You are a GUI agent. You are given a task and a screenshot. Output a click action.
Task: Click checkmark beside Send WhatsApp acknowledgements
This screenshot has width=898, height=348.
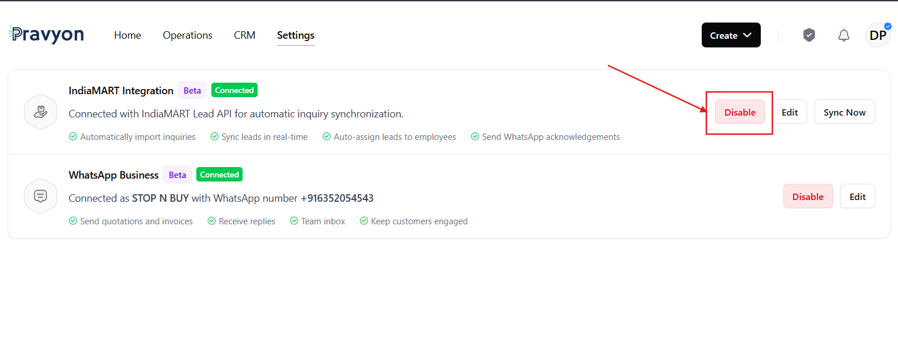tap(475, 137)
